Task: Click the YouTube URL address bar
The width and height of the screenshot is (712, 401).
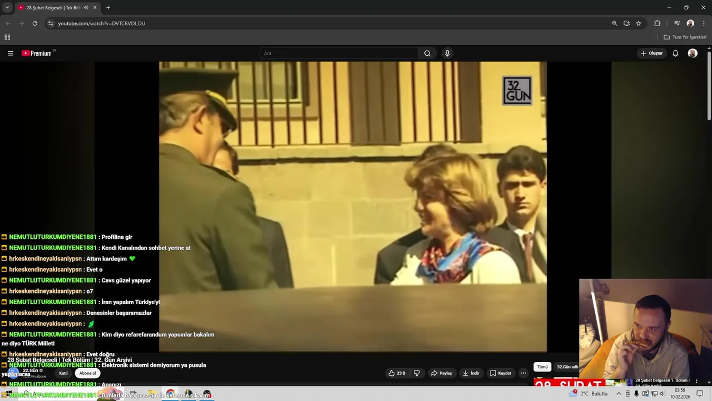Action: 328,23
